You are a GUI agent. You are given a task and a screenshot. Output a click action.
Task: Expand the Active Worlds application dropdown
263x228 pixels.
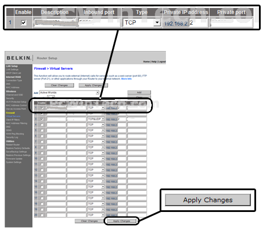69,93
